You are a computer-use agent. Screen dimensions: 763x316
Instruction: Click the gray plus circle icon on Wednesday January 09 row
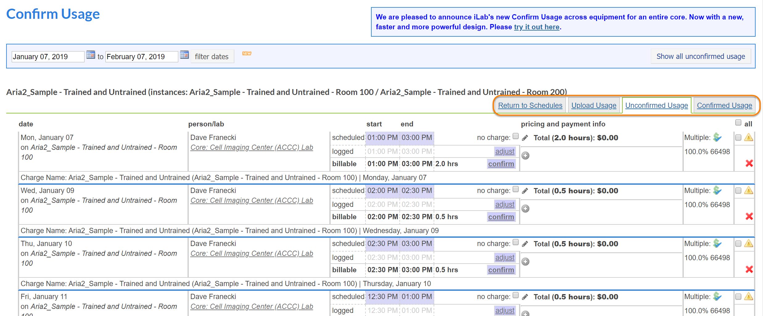tap(526, 209)
